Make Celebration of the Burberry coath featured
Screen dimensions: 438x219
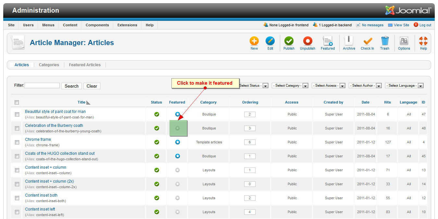pos(177,128)
